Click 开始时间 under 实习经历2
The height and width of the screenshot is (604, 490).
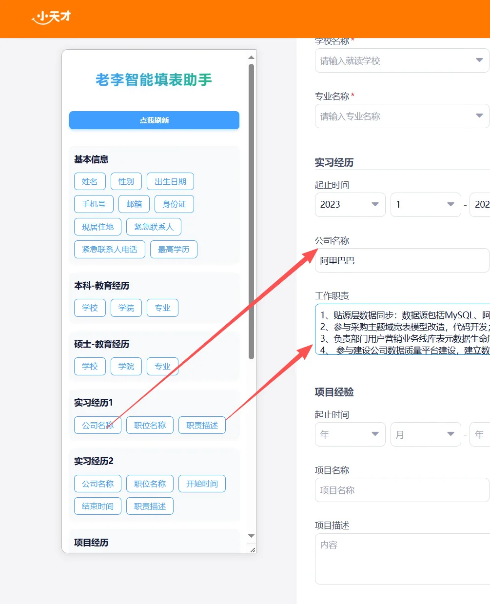click(x=202, y=484)
